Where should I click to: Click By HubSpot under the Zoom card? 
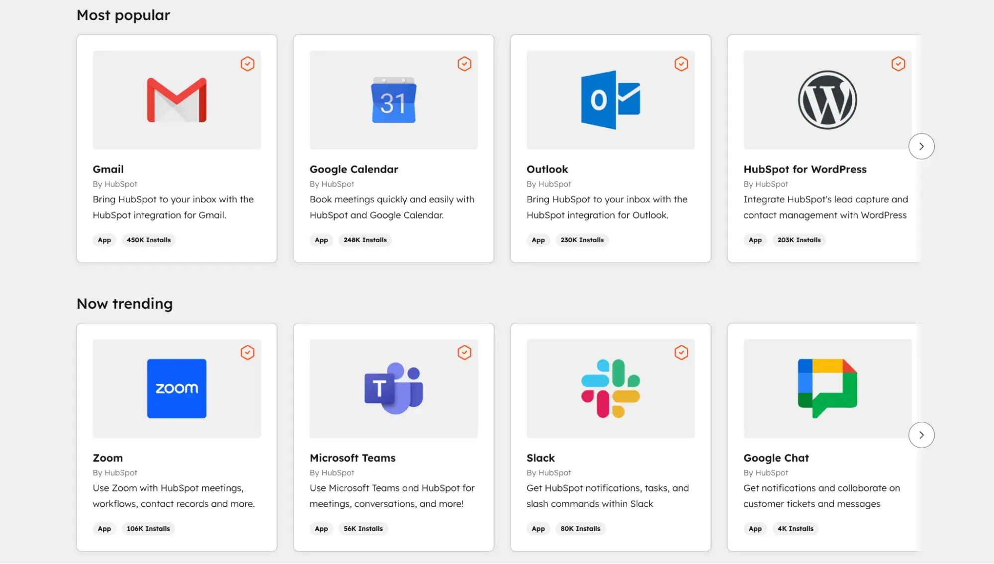115,472
